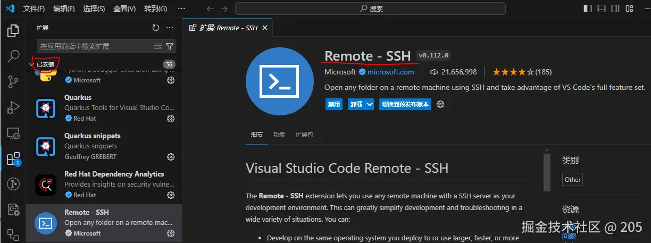This screenshot has height=243, width=651.
Task: Click the Quarkus extension icon
Action: 46,108
